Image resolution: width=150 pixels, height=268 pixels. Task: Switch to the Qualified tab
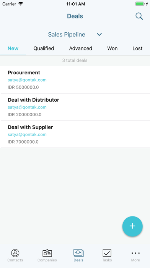[x=44, y=49]
